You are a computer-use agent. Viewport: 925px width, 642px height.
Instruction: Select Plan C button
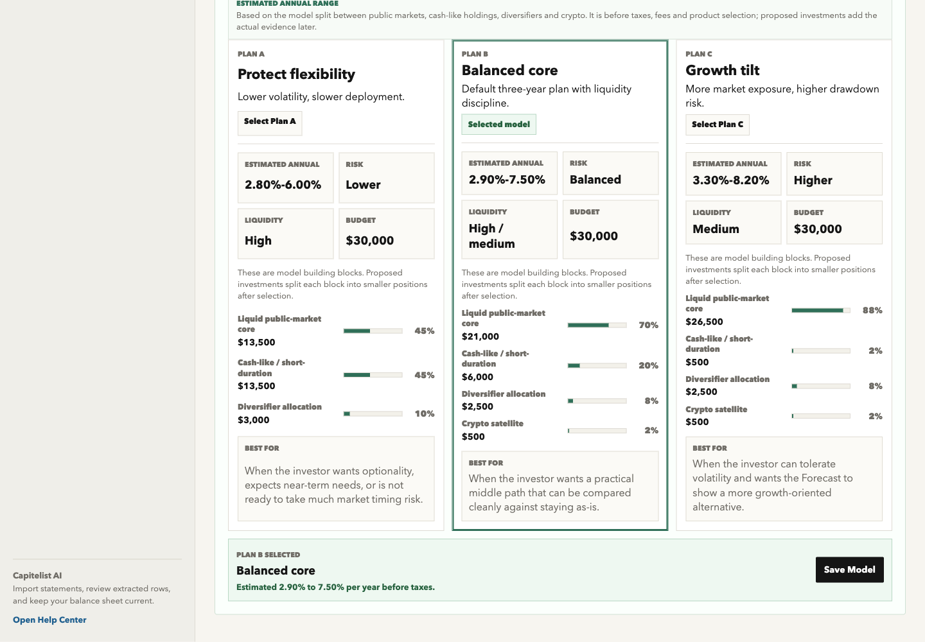(718, 125)
